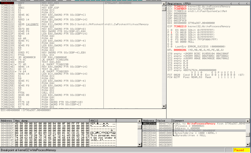The height and width of the screenshot is (153, 251).
Task: Click the stack pane Address column header
Action: tap(149, 121)
